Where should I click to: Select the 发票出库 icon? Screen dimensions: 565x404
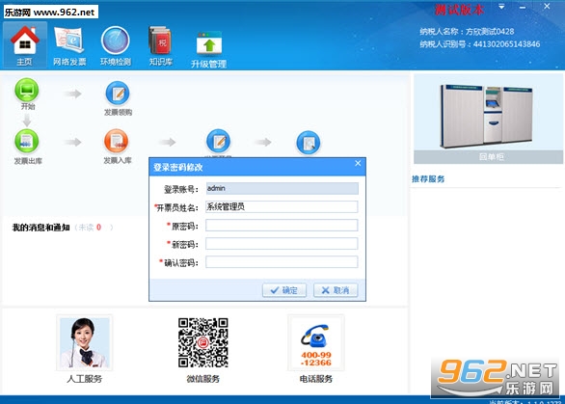click(27, 142)
